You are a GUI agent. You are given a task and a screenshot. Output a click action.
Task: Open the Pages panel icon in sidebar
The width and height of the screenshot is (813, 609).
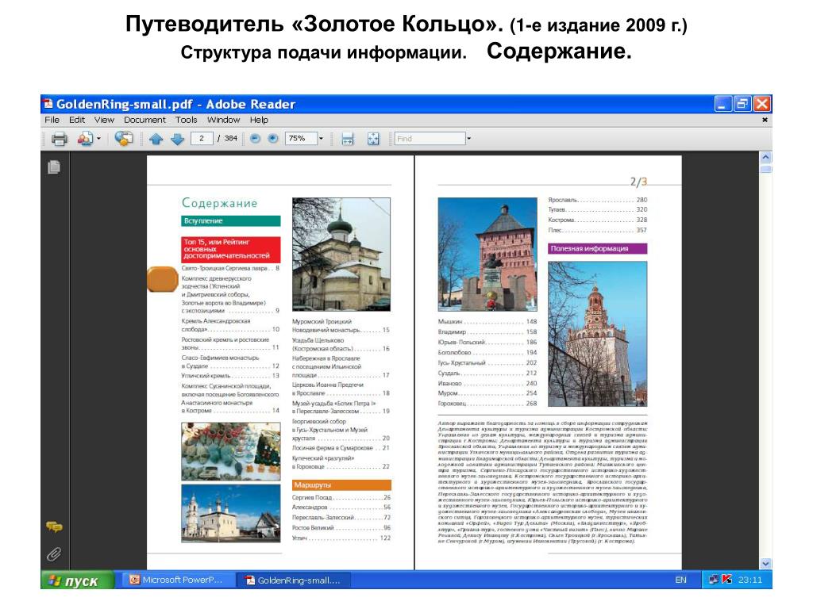pyautogui.click(x=54, y=167)
